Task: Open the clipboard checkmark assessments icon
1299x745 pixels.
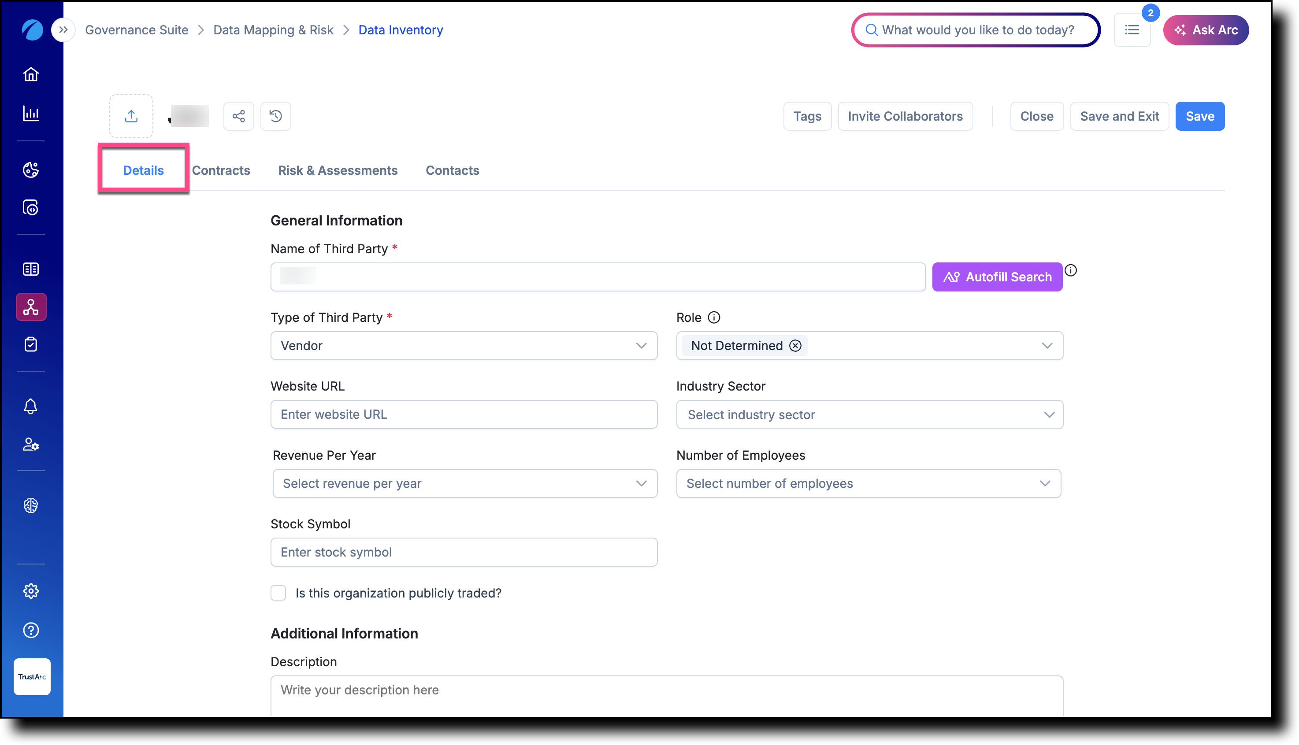Action: [x=31, y=344]
